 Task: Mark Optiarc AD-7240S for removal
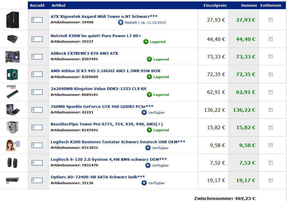coord(271,180)
